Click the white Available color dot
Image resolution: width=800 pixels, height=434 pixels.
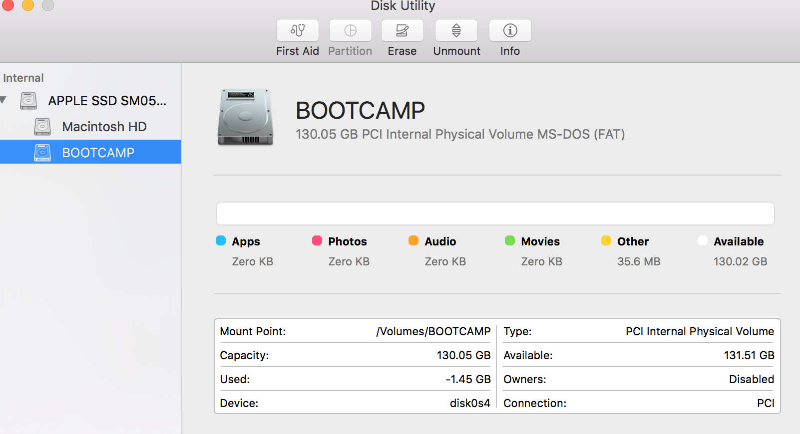tap(703, 240)
